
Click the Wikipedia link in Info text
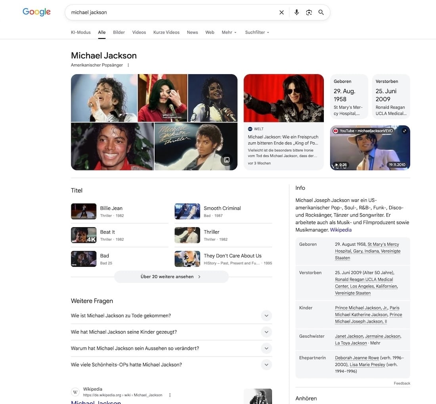click(340, 230)
